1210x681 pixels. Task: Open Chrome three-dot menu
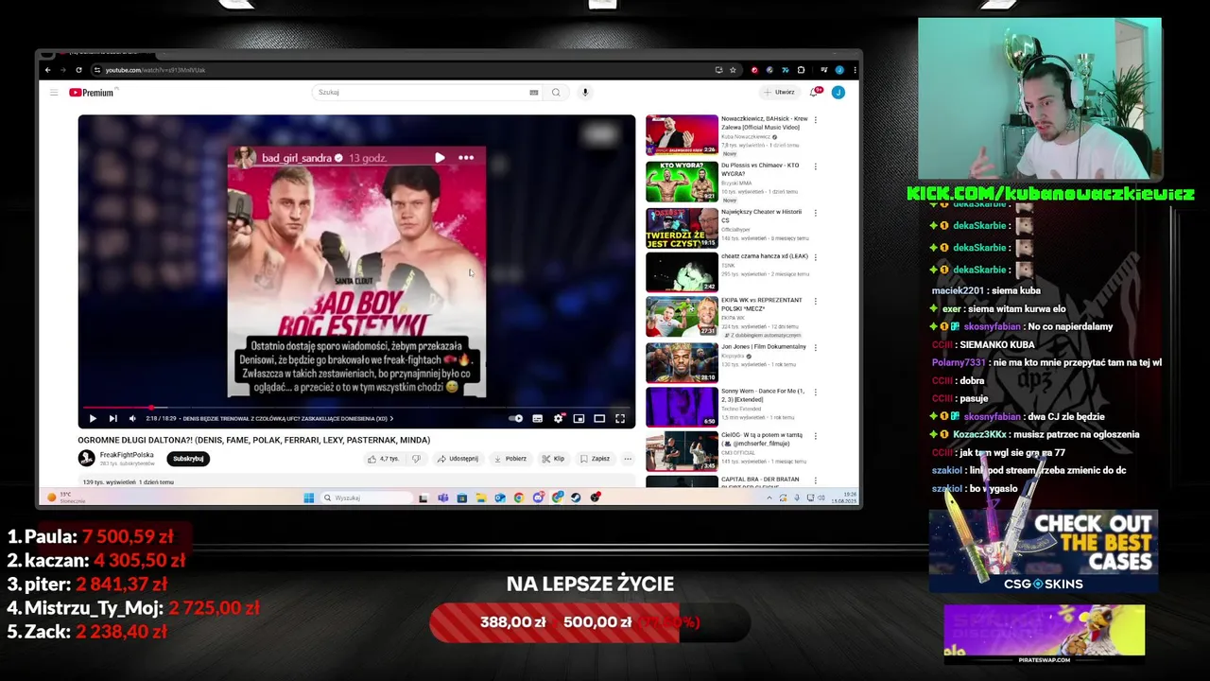click(855, 70)
